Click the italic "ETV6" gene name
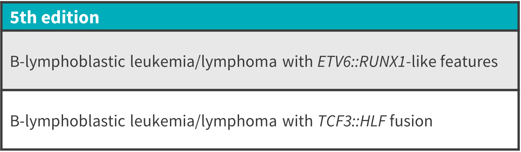The image size is (521, 152). (334, 62)
